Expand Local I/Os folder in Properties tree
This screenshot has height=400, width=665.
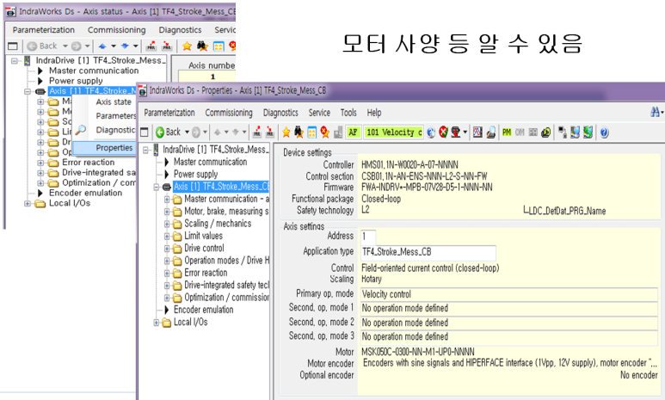click(156, 323)
